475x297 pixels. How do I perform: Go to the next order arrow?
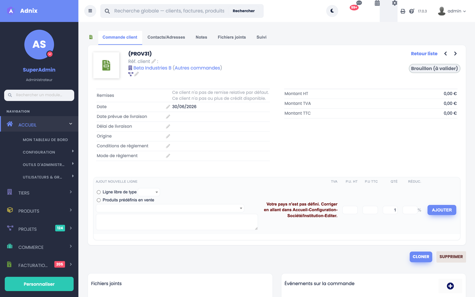455,54
